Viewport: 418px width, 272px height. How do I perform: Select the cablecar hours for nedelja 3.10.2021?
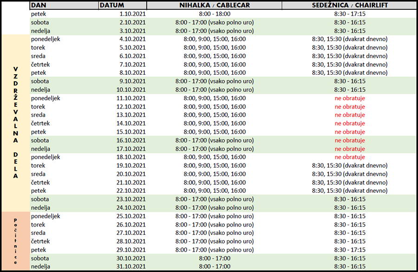[x=214, y=31]
